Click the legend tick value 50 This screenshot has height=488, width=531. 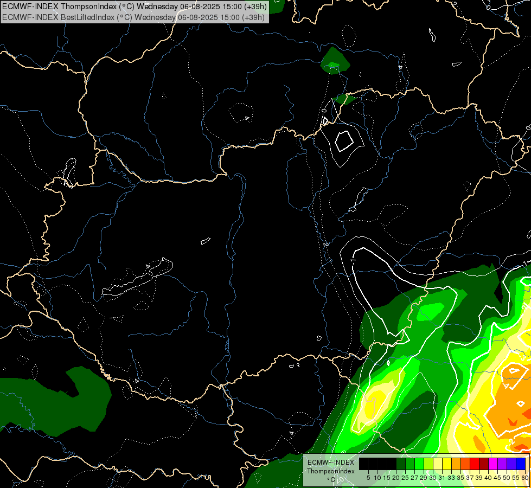point(507,478)
